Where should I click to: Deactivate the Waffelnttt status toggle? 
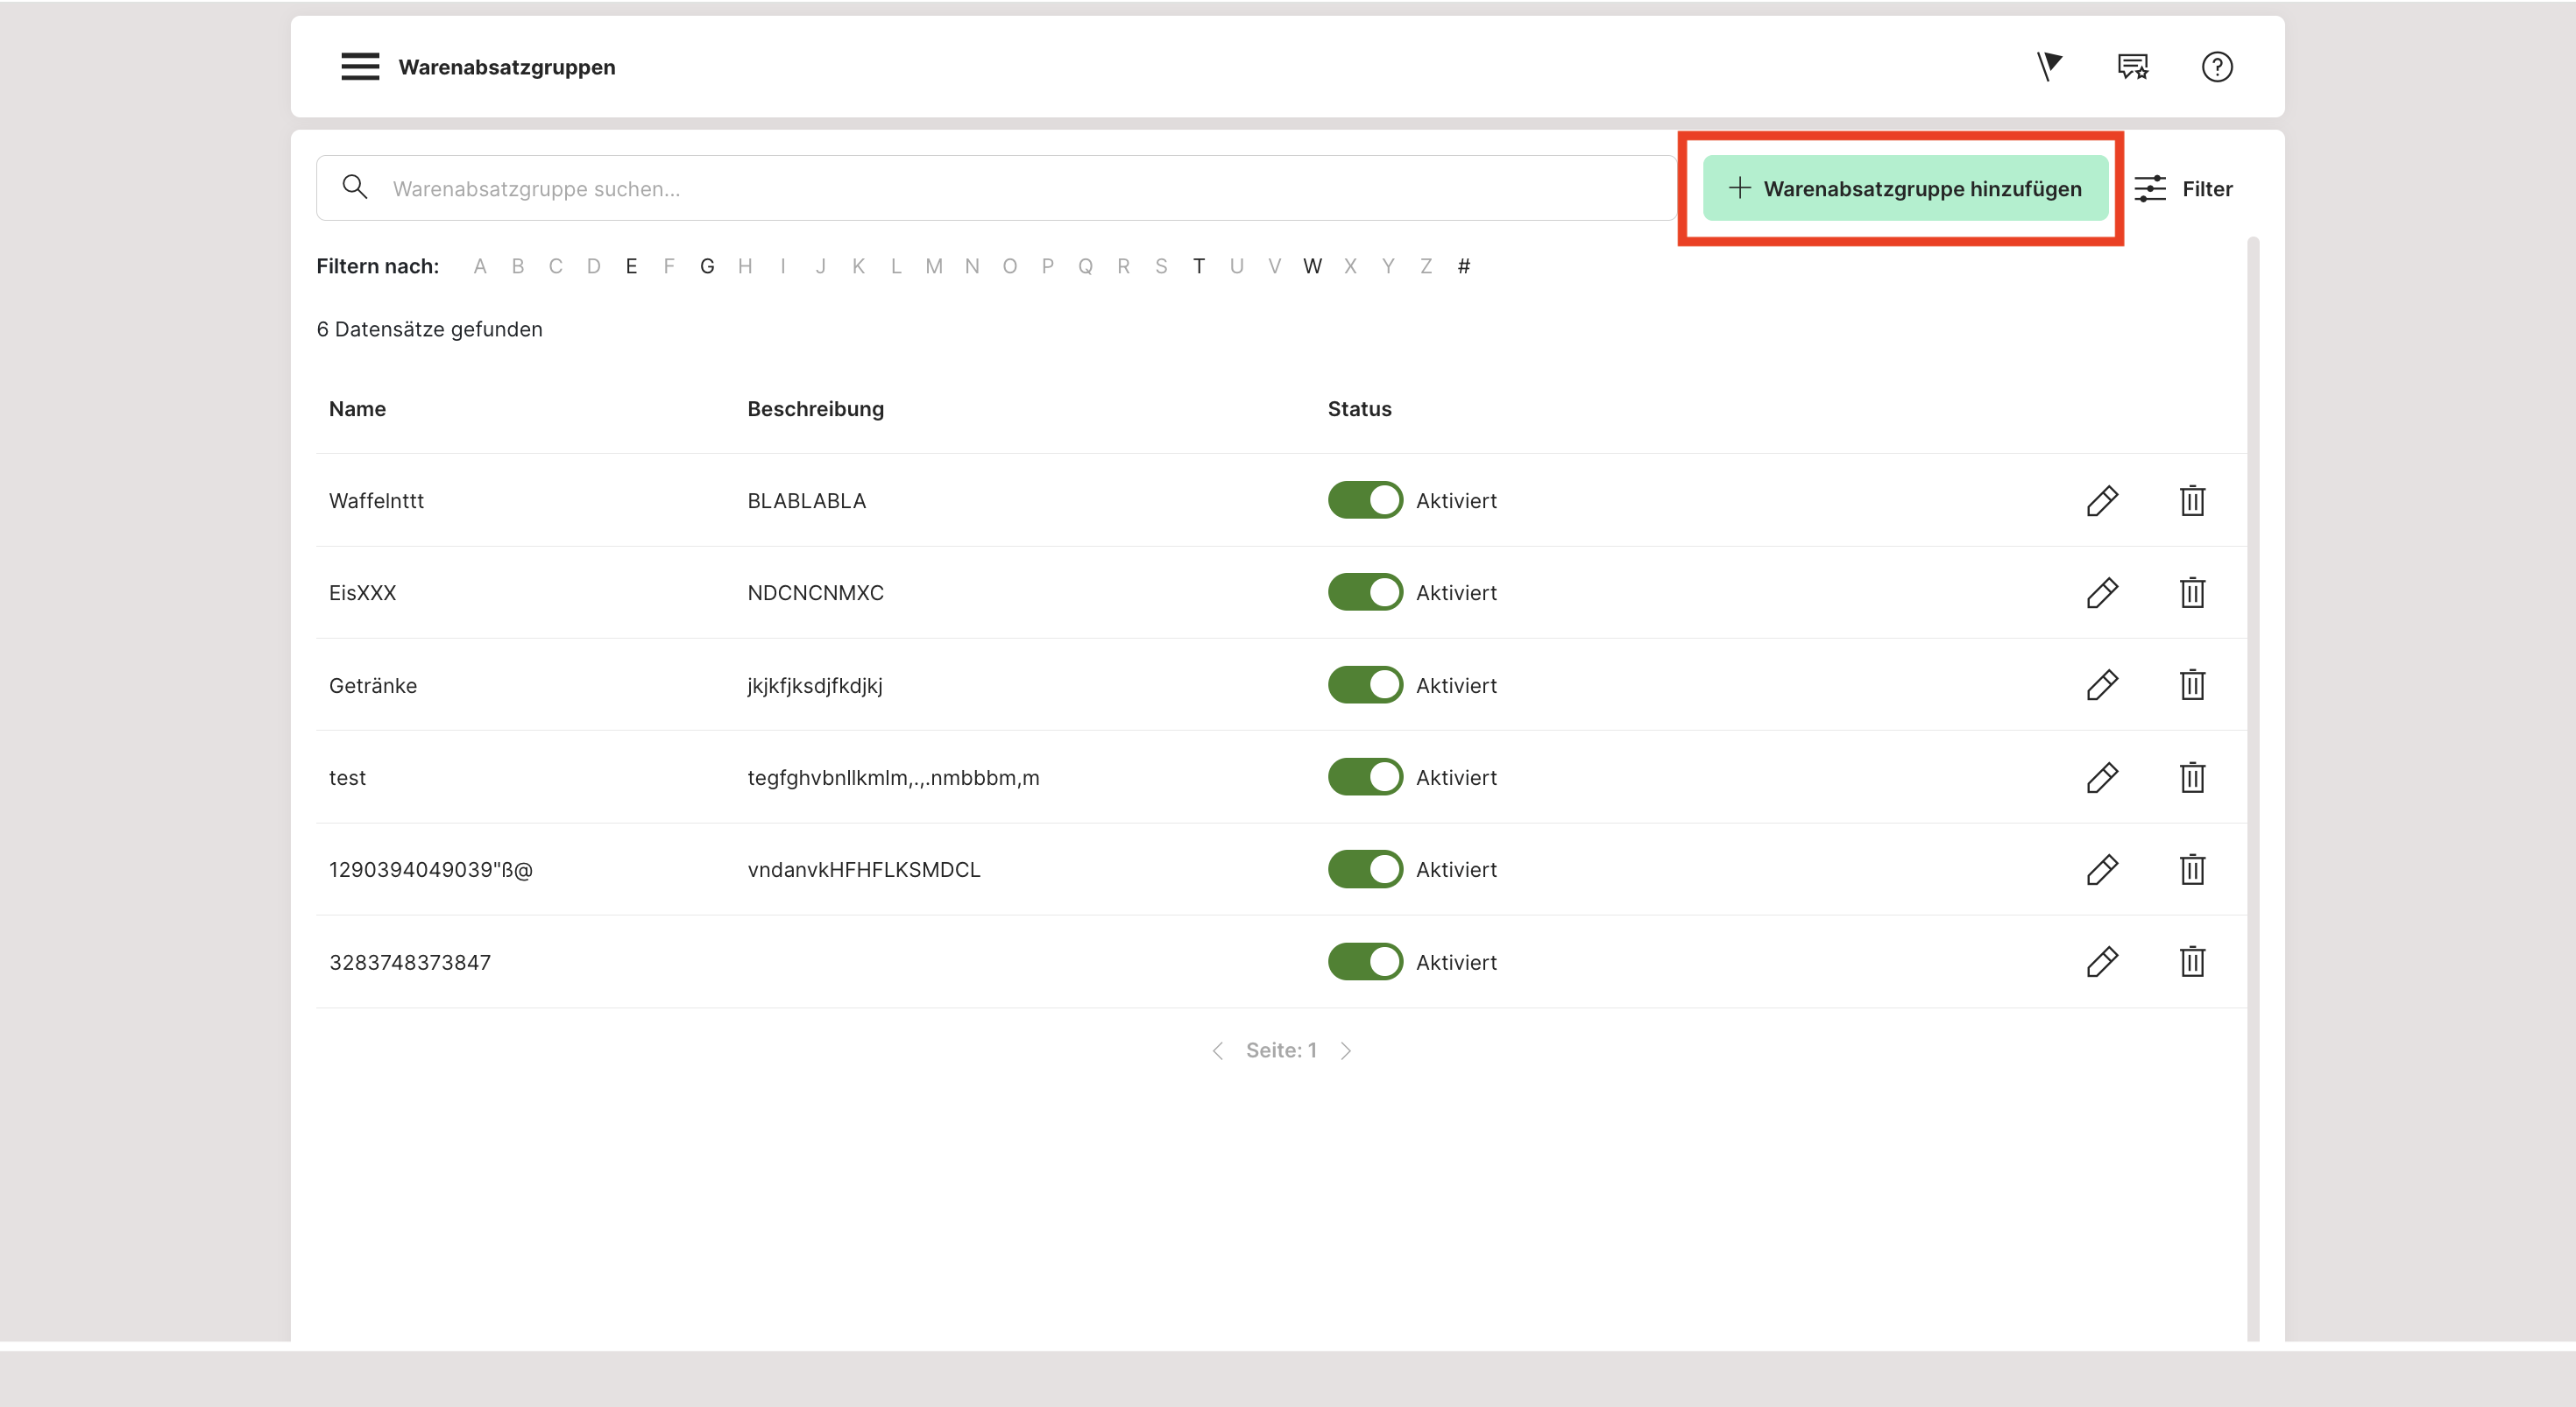click(1365, 501)
